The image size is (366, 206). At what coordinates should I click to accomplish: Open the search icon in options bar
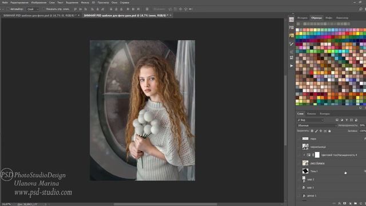click(x=361, y=9)
